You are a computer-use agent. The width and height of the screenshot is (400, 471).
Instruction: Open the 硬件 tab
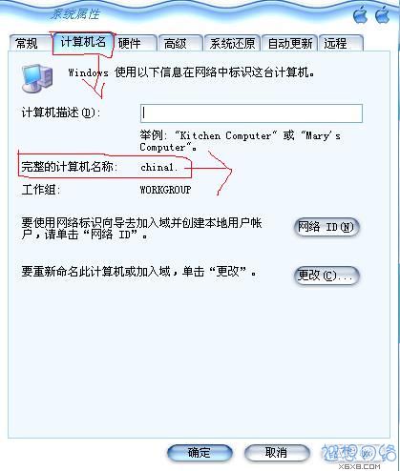(130, 43)
